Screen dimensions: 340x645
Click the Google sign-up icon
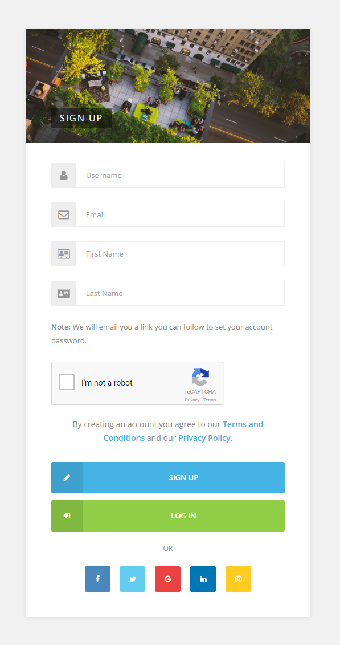pyautogui.click(x=167, y=579)
